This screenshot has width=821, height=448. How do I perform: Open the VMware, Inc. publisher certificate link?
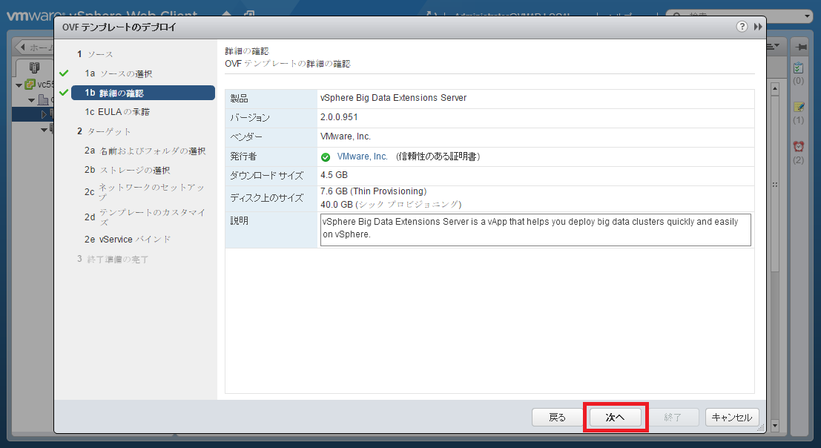(363, 157)
